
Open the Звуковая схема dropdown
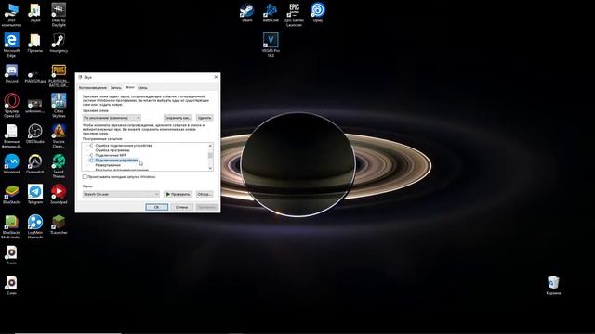point(112,118)
